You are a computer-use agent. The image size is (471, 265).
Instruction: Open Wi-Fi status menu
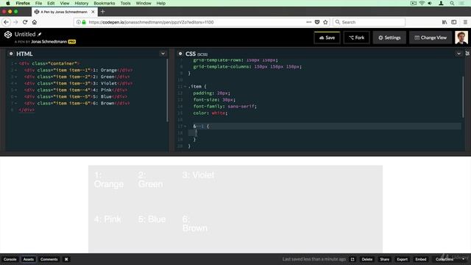422,3
